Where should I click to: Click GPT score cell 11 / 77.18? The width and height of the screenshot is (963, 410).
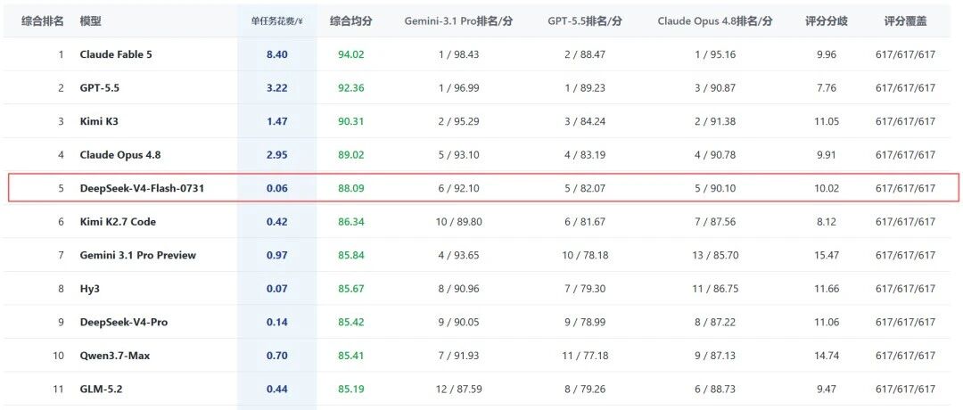pyautogui.click(x=585, y=356)
